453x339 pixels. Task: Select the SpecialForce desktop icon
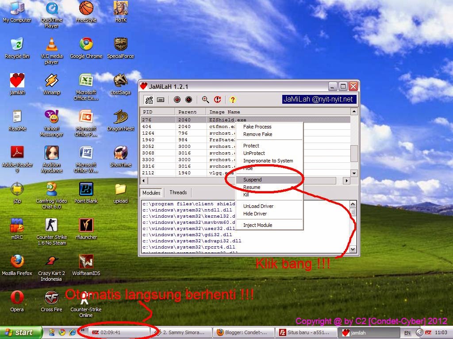(121, 48)
